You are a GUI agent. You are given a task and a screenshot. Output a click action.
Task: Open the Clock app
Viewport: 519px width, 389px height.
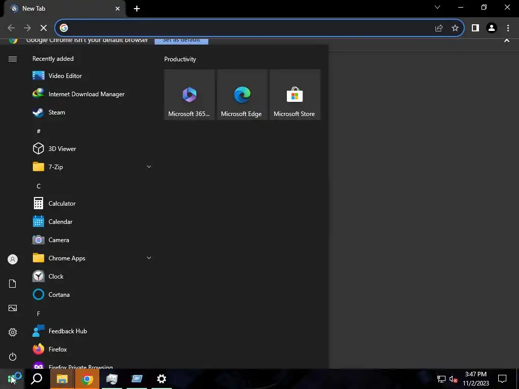pyautogui.click(x=92, y=276)
